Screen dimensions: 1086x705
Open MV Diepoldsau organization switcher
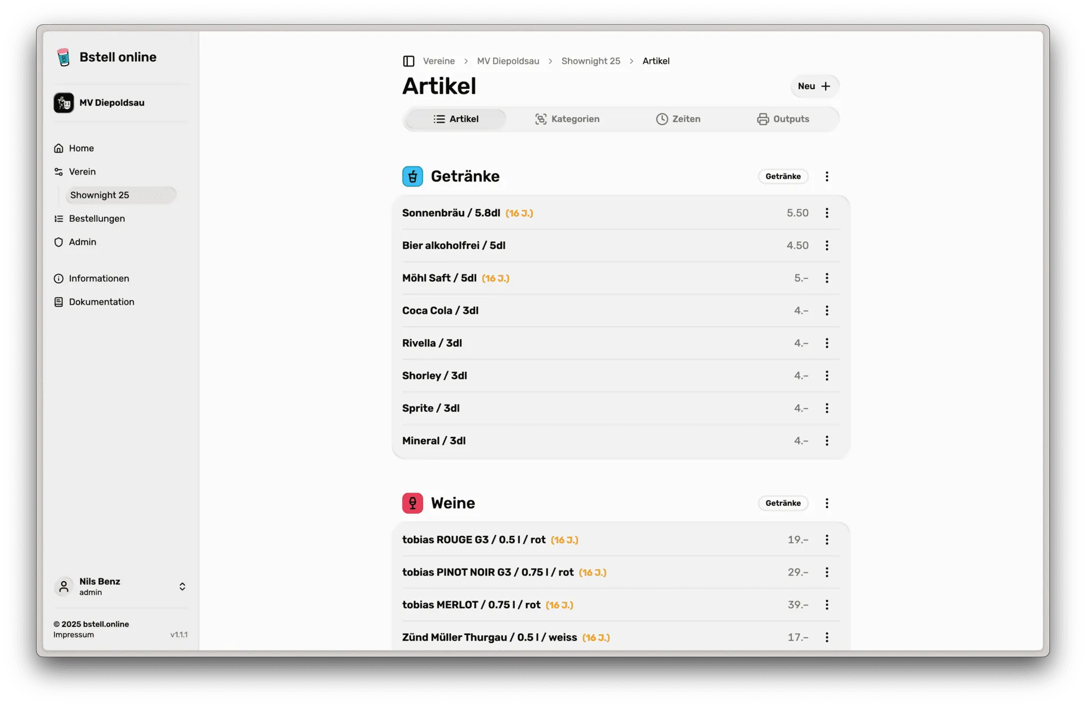click(x=111, y=103)
